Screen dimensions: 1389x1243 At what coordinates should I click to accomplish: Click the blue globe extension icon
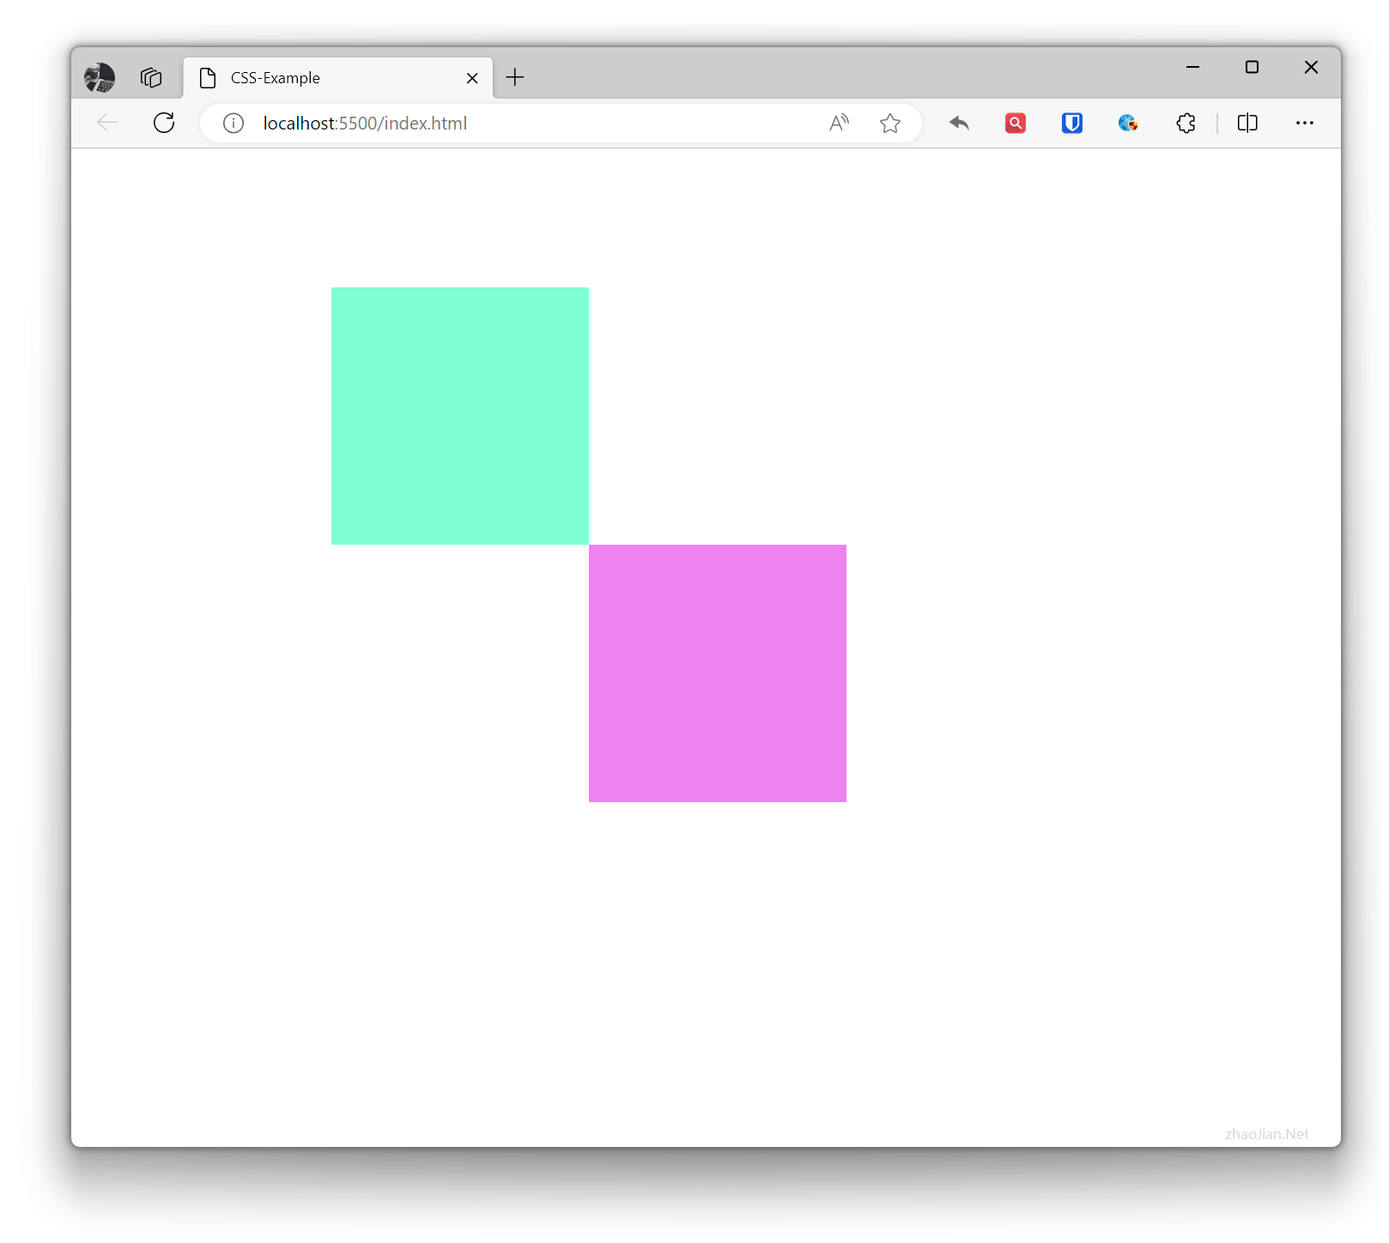[x=1128, y=124]
